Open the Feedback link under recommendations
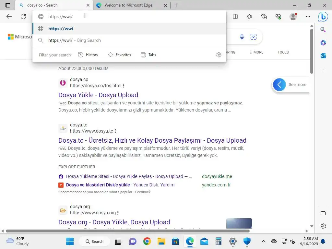 143,192
